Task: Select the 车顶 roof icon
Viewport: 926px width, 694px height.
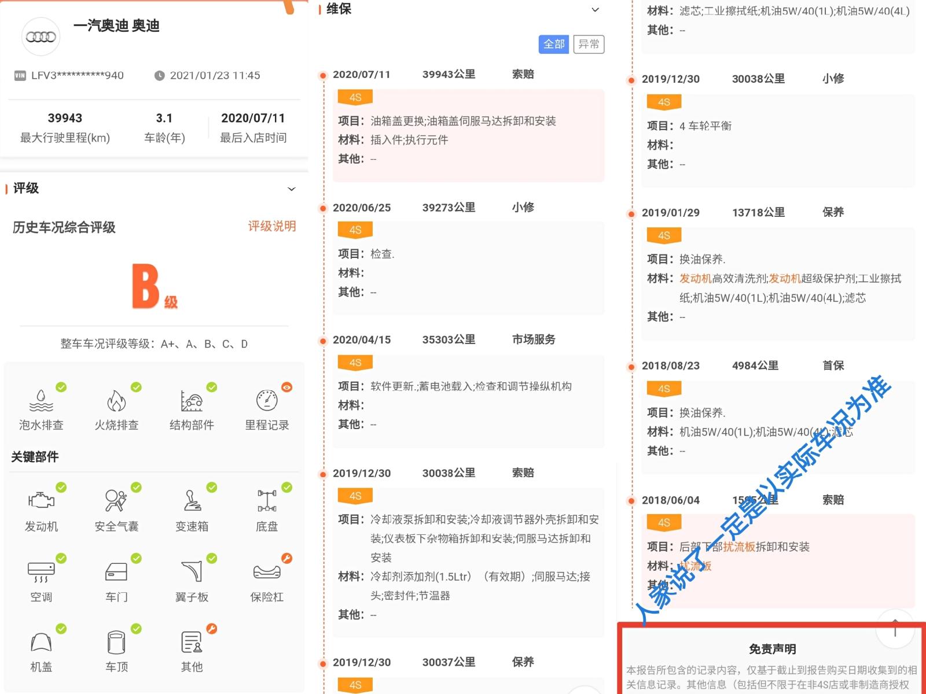Action: tap(116, 642)
